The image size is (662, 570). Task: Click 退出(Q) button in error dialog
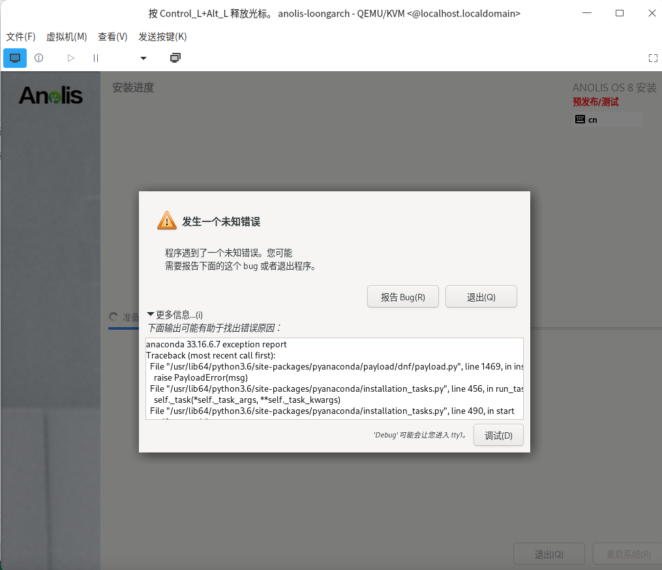click(481, 297)
